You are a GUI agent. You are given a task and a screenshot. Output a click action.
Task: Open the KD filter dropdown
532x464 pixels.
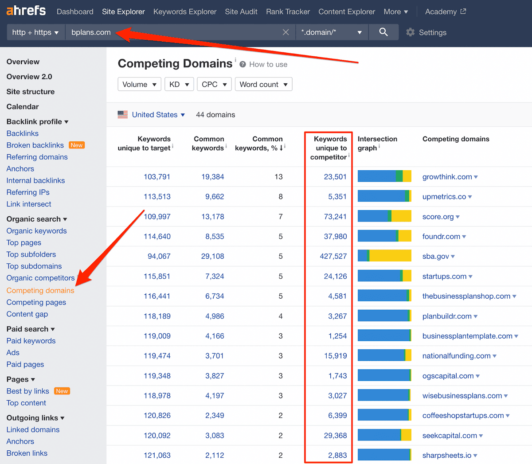[179, 84]
